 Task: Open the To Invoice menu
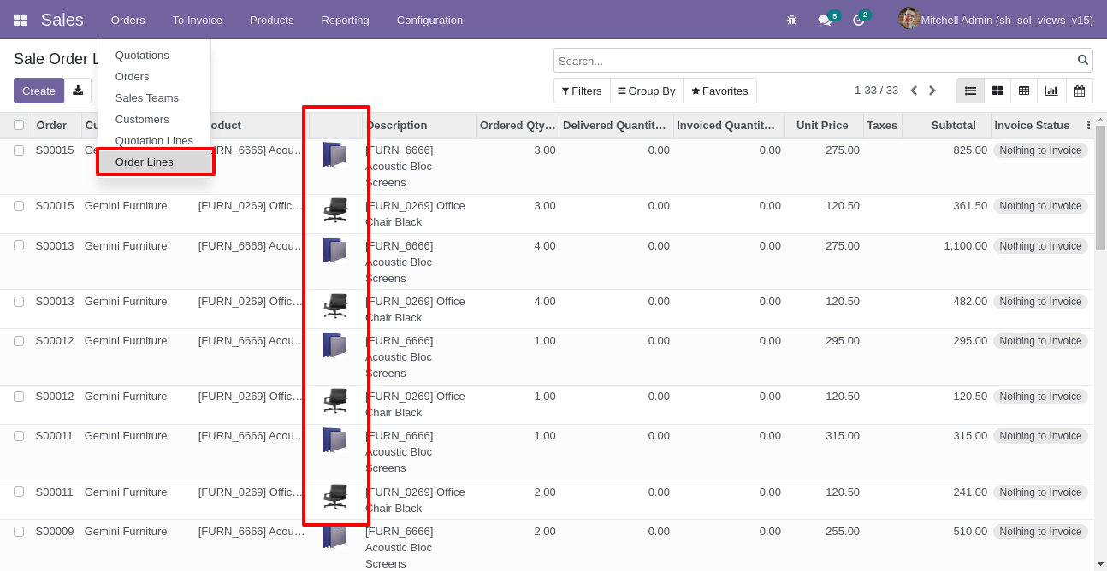(197, 20)
